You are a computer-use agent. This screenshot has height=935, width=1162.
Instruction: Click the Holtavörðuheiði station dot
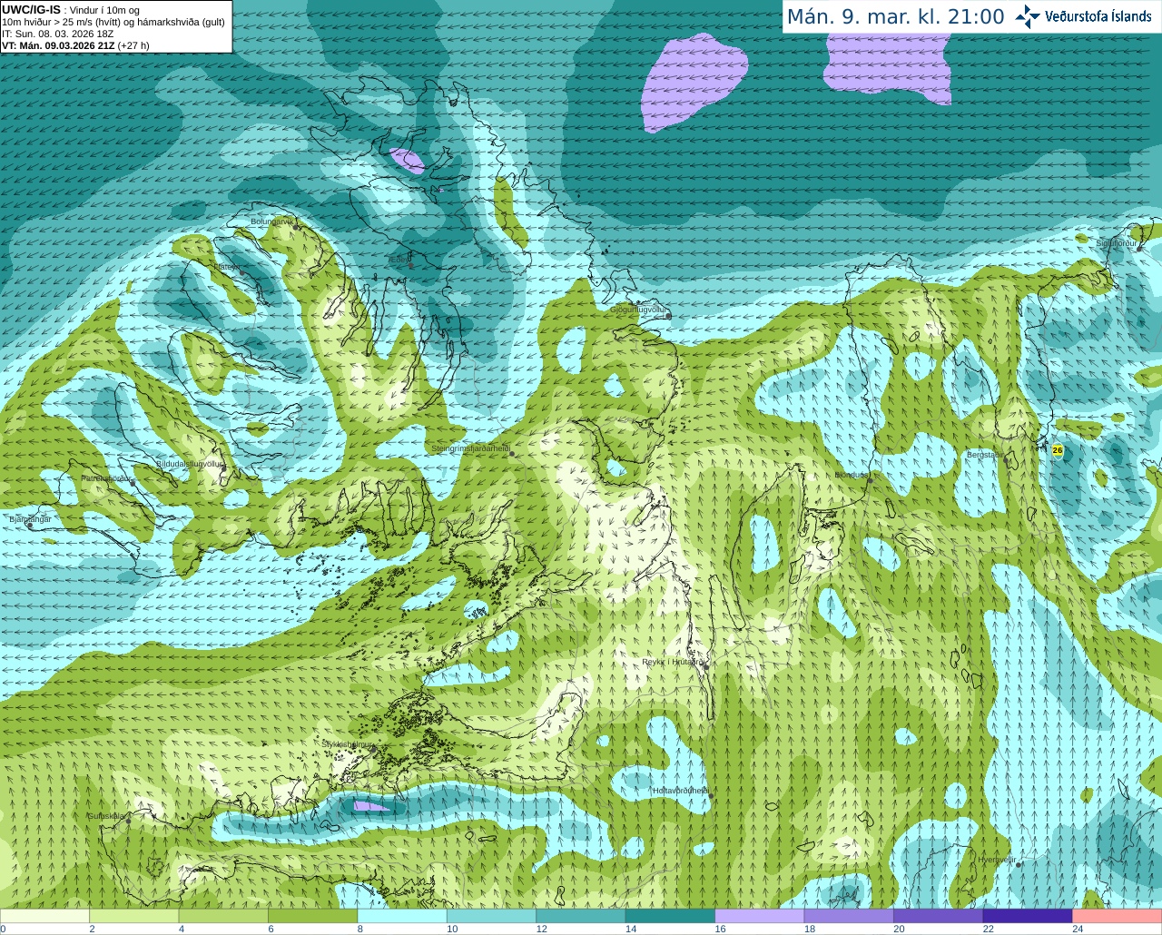pyautogui.click(x=711, y=796)
